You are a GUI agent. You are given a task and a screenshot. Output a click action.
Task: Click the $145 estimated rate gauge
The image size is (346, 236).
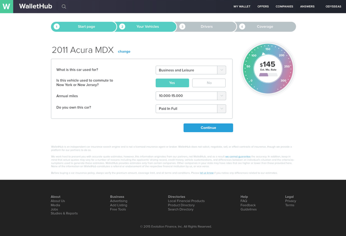(x=268, y=68)
